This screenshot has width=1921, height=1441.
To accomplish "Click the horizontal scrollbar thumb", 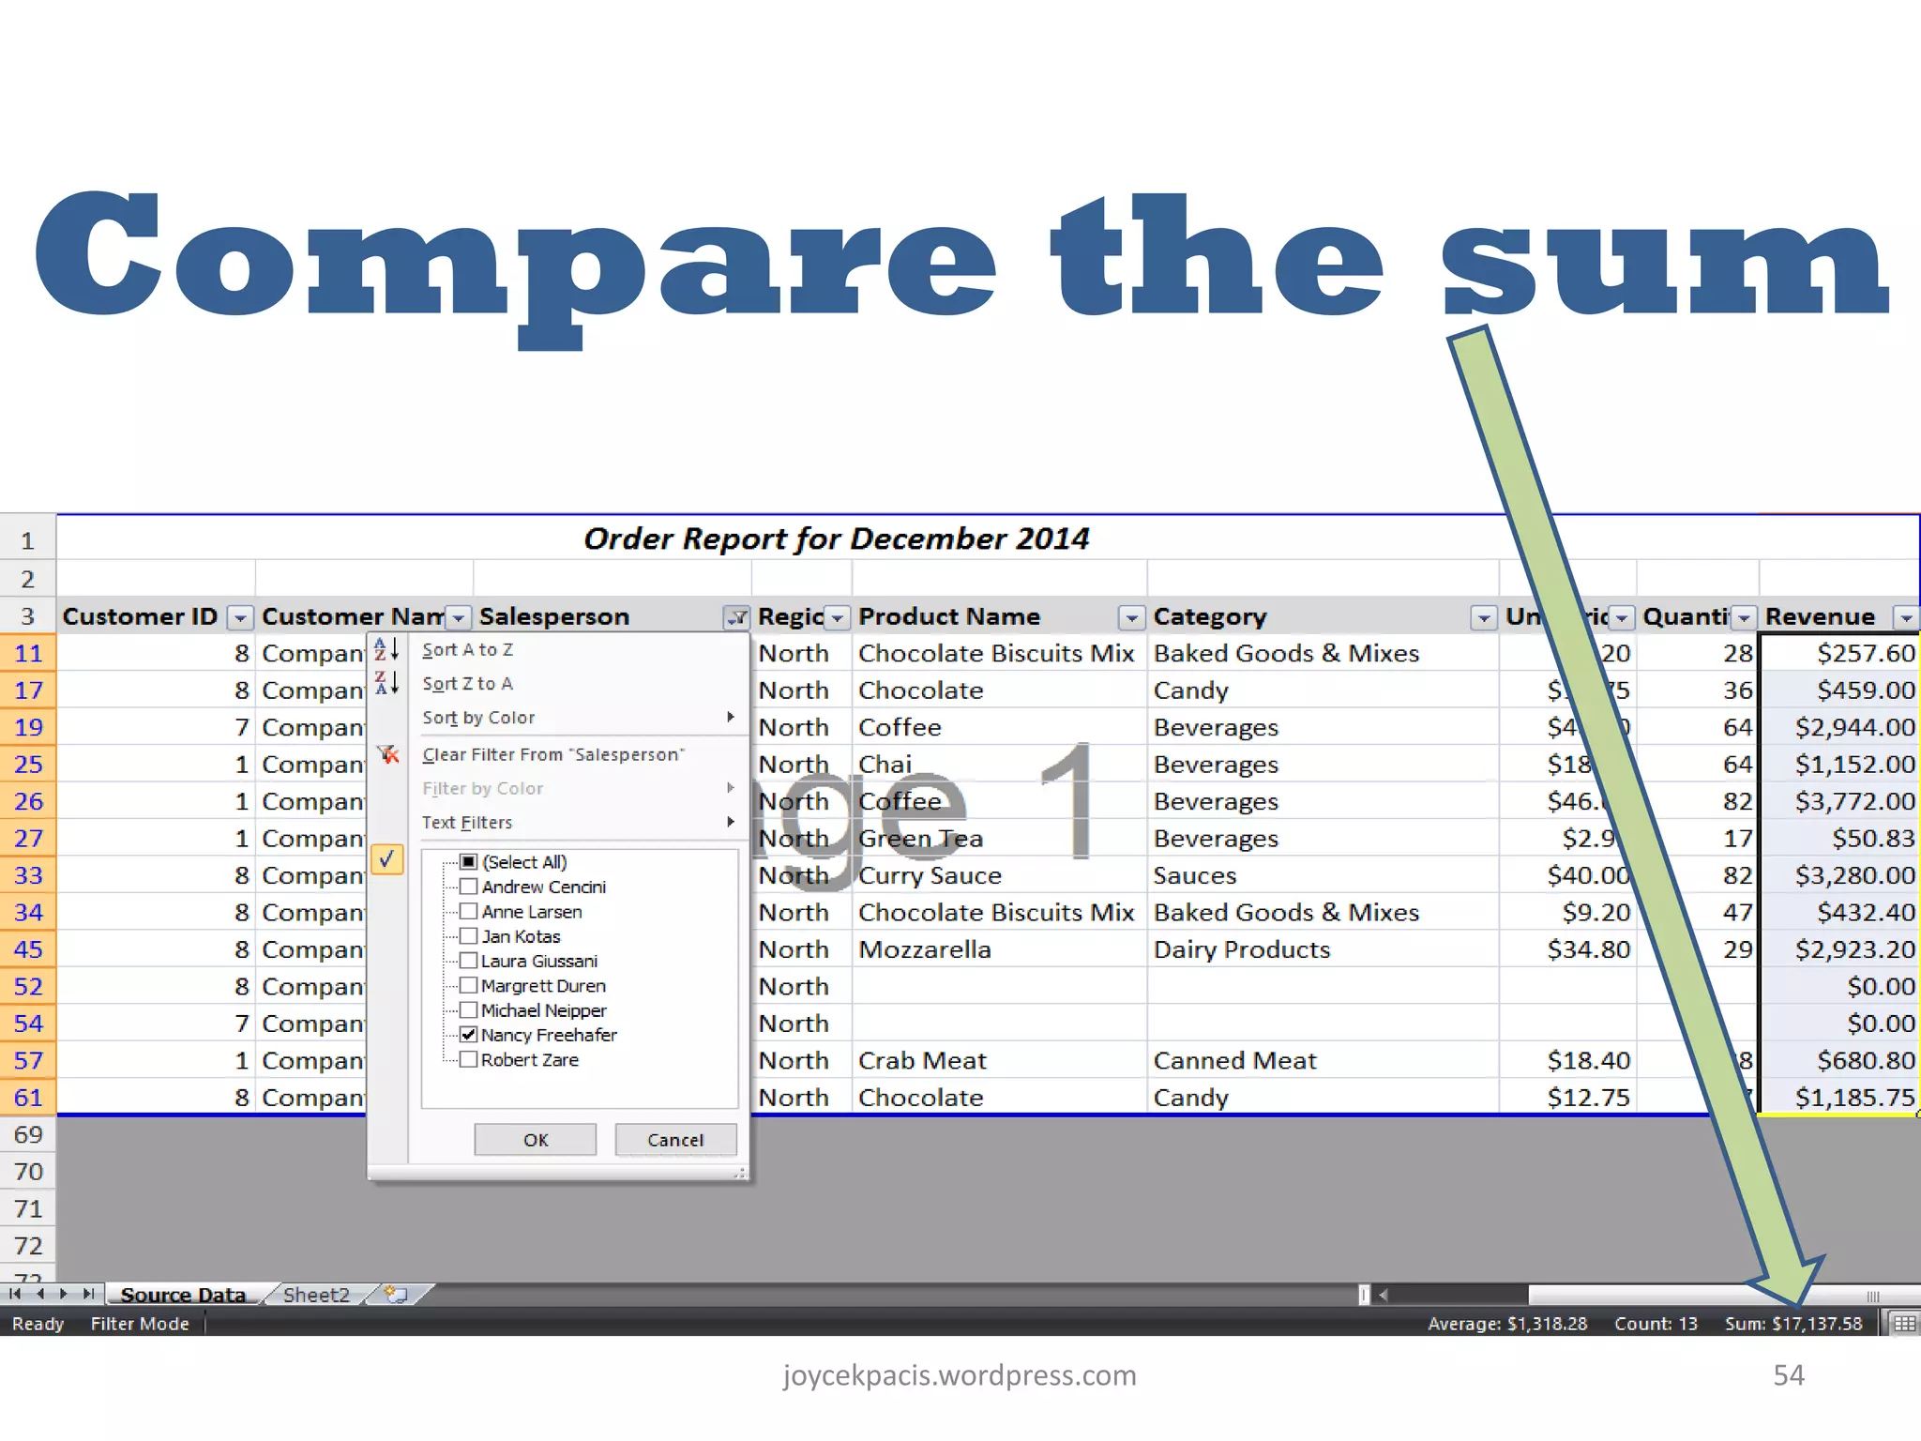I will [x=1723, y=1296].
